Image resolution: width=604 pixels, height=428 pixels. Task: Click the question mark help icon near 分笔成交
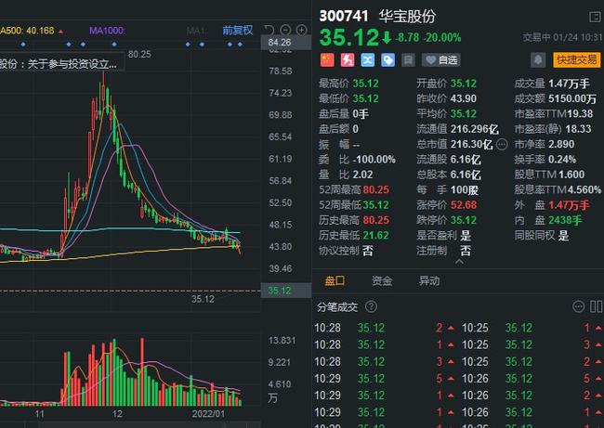coord(371,306)
